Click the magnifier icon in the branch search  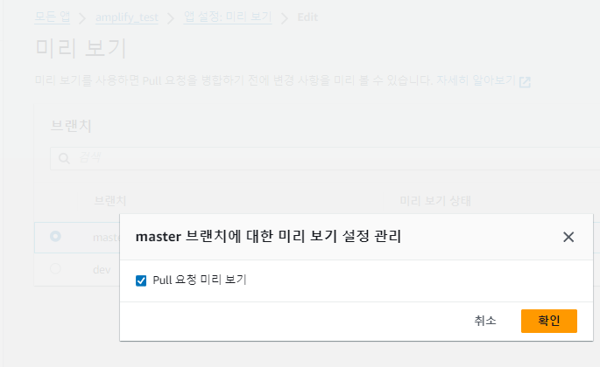pyautogui.click(x=64, y=158)
